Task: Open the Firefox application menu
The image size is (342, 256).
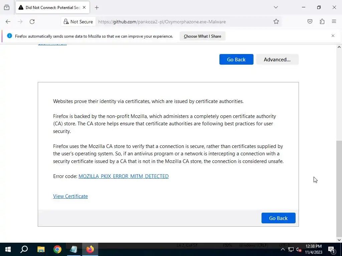Action: click(x=334, y=22)
